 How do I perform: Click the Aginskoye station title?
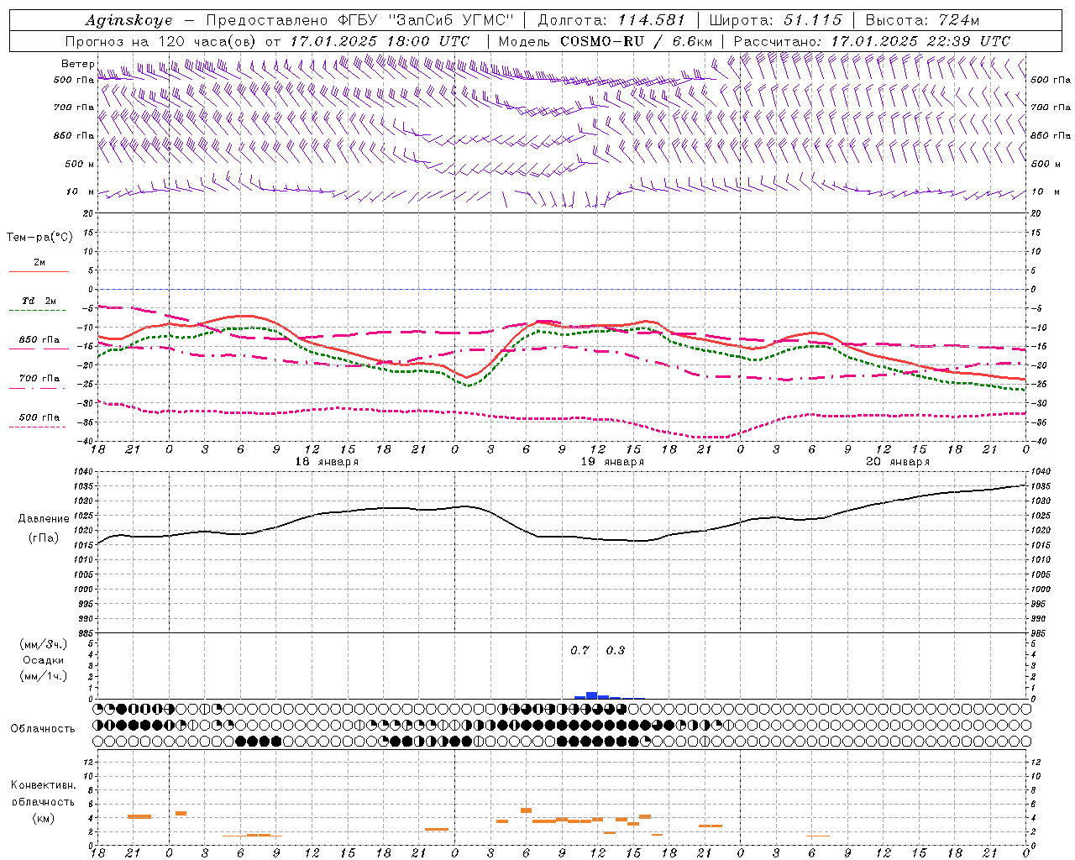coord(128,20)
